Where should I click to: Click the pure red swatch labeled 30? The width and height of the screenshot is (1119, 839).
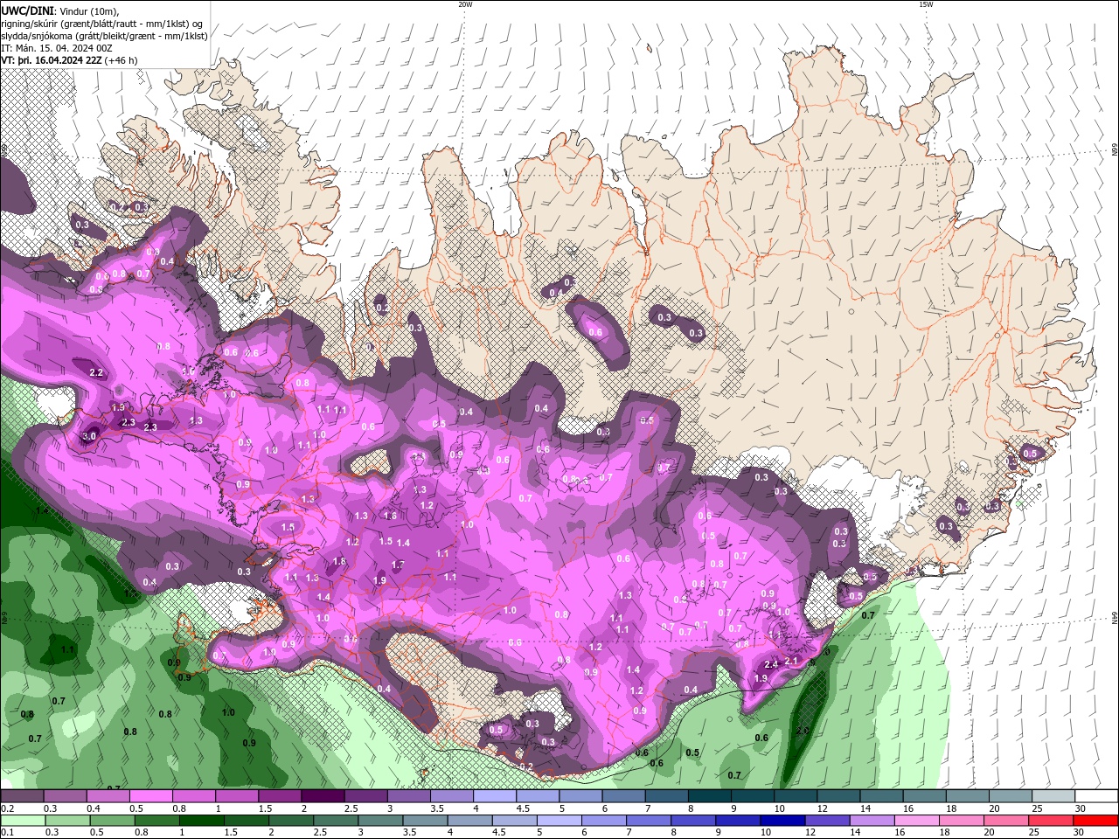[1095, 821]
